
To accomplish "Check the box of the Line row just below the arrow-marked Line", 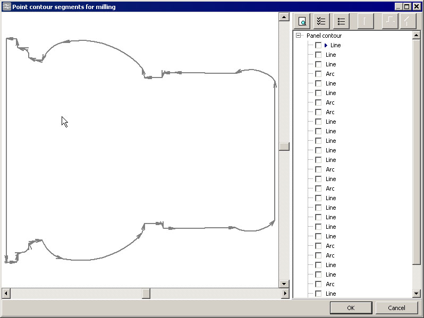I will (x=318, y=55).
